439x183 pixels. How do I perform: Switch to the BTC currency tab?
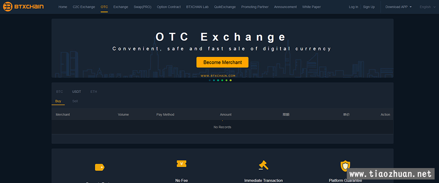(x=59, y=92)
